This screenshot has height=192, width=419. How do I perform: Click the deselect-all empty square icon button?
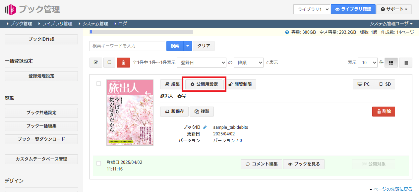click(109, 62)
